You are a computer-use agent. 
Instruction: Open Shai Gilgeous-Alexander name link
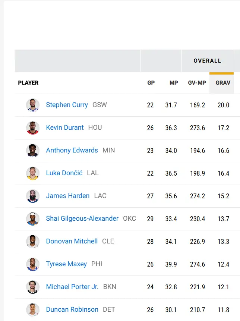(x=82, y=218)
